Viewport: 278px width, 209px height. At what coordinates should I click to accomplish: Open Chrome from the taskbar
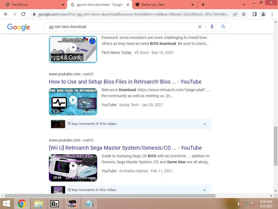point(22,204)
